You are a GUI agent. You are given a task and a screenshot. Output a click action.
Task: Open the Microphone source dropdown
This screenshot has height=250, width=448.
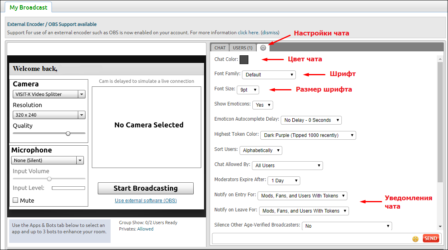[x=47, y=160]
